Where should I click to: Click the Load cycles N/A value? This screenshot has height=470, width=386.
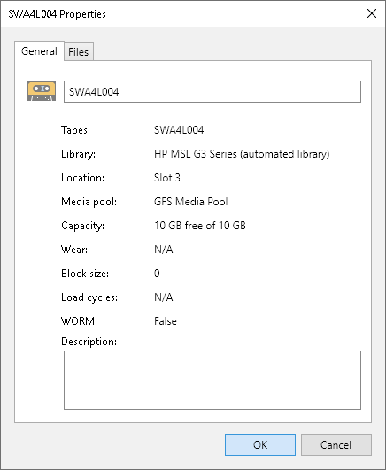click(x=164, y=297)
